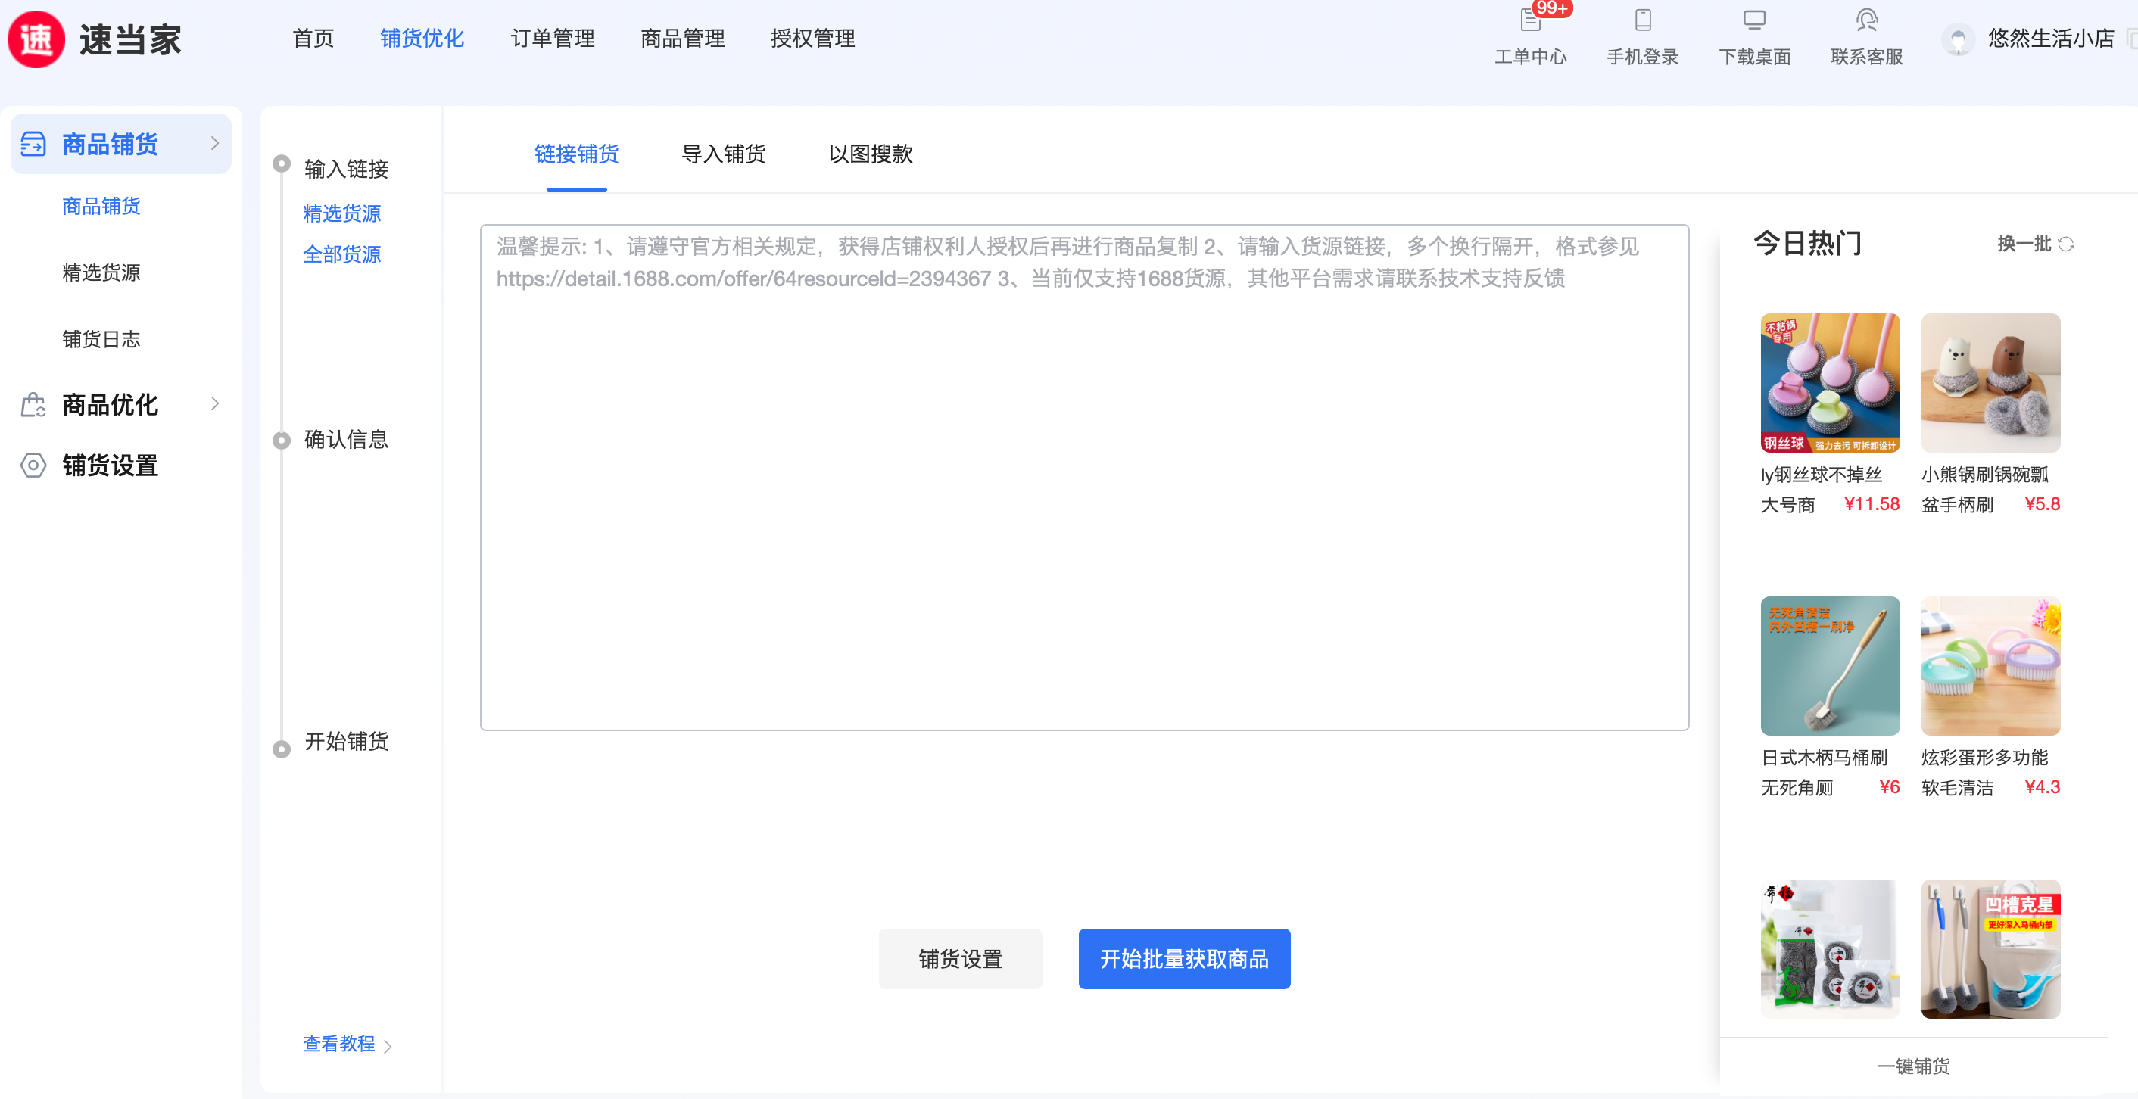The height and width of the screenshot is (1099, 2138).
Task: Open 订单管理 in the top navigation
Action: pos(552,38)
